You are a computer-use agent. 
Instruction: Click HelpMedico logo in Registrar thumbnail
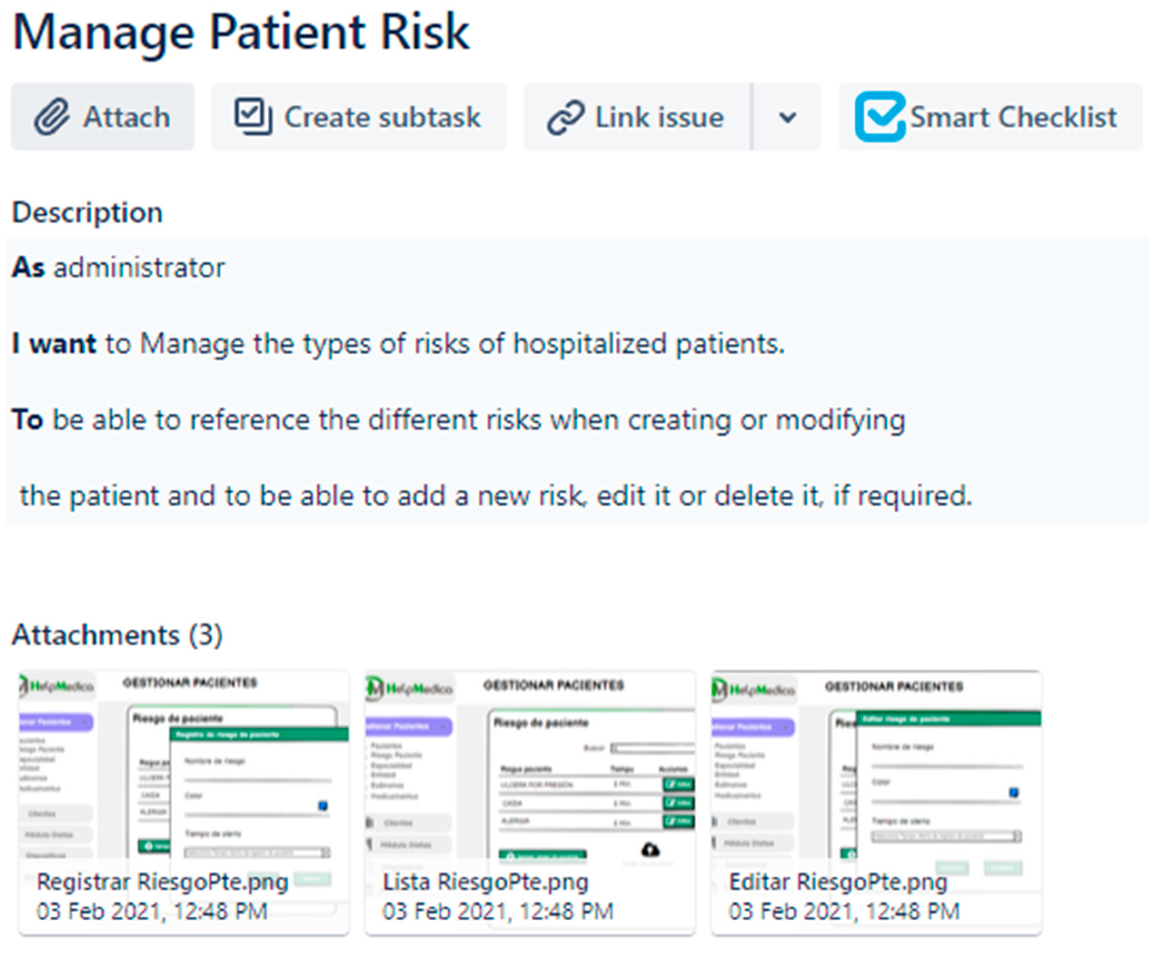[x=56, y=686]
